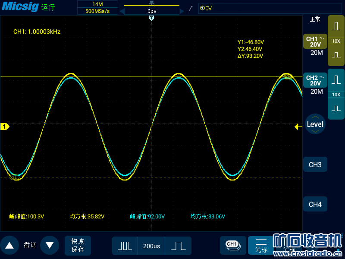Tap the 500MSa/s sample rate field
The width and height of the screenshot is (345, 259).
(x=97, y=11)
